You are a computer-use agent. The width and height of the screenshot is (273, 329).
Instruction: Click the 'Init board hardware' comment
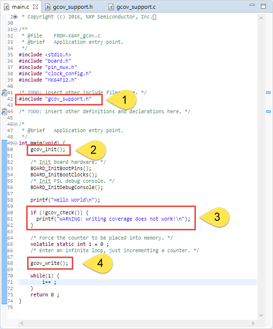68,162
